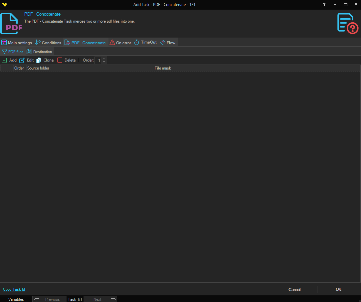Go to the Previous task
The width and height of the screenshot is (361, 302).
click(x=52, y=299)
